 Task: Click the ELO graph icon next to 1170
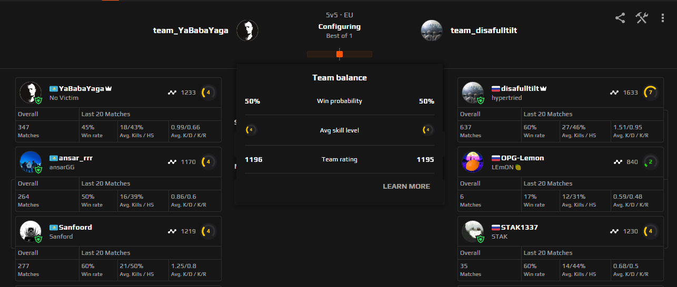(172, 162)
